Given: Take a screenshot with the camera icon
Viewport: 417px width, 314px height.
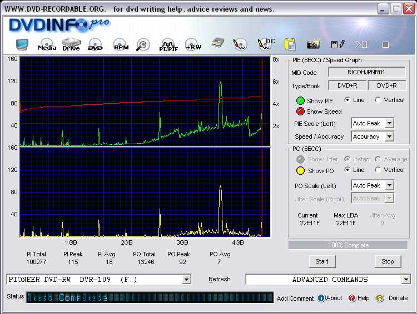Looking at the screenshot, I should tap(314, 44).
